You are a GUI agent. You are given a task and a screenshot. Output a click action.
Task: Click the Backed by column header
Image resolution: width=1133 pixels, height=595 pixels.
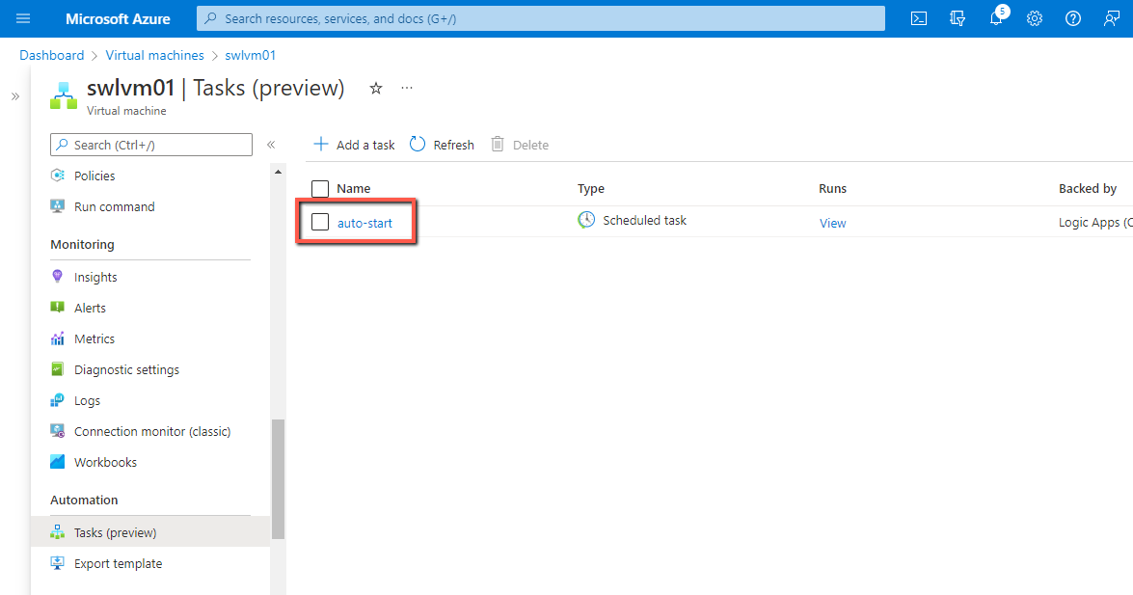pyautogui.click(x=1088, y=189)
